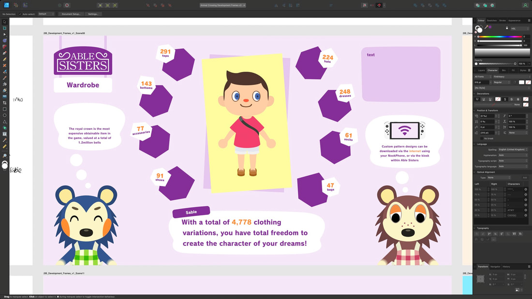Switch to the Stroke tab
The width and height of the screenshot is (532, 299).
tap(502, 20)
